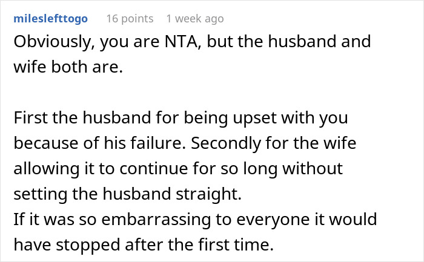Click the final line have stopped after
424x262 pixels.
pyautogui.click(x=144, y=244)
